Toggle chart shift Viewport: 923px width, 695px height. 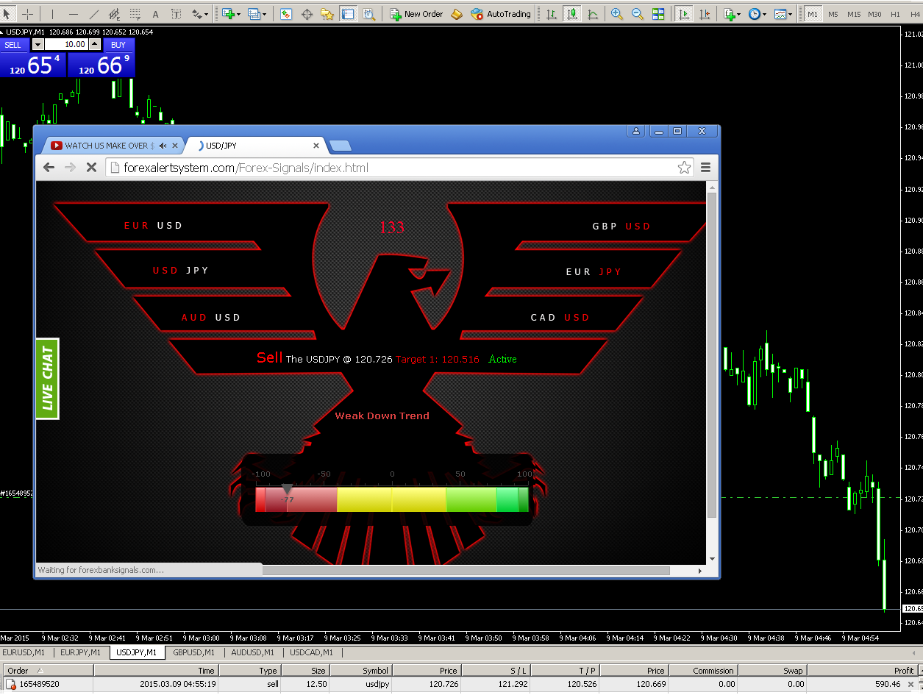pyautogui.click(x=705, y=14)
